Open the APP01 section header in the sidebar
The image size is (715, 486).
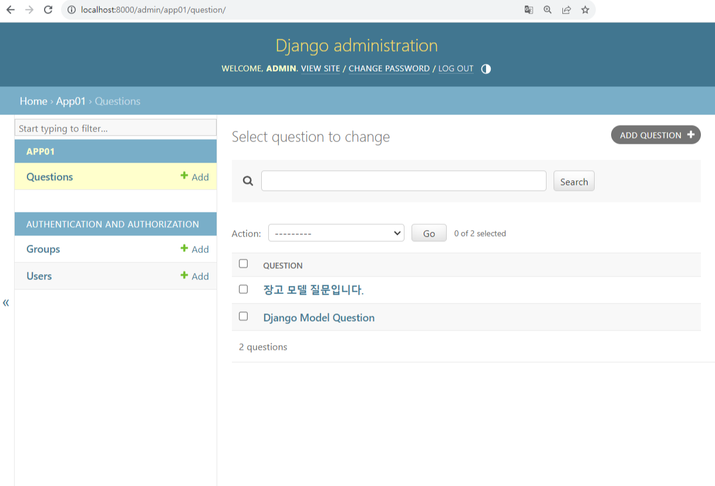click(x=41, y=151)
